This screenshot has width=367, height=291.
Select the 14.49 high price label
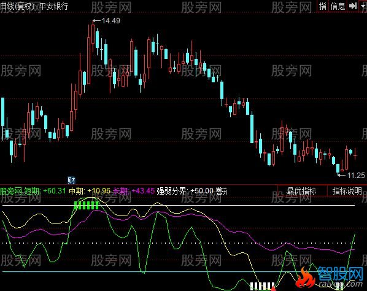(x=111, y=21)
